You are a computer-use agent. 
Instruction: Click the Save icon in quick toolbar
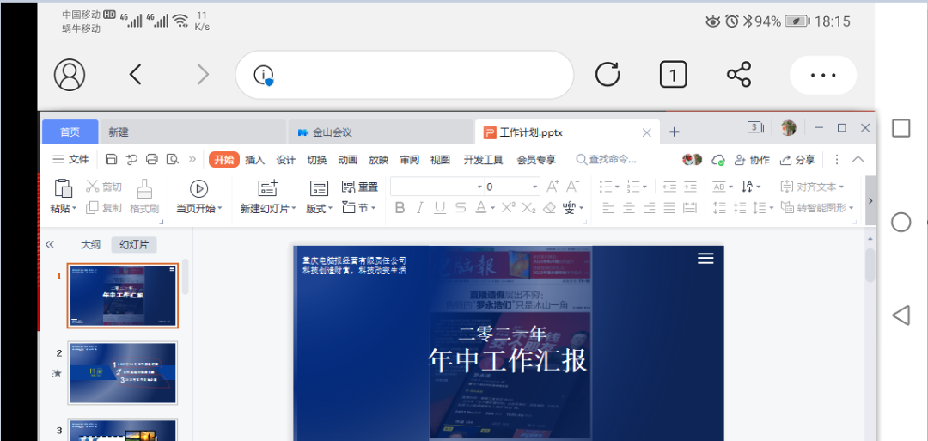pyautogui.click(x=110, y=159)
